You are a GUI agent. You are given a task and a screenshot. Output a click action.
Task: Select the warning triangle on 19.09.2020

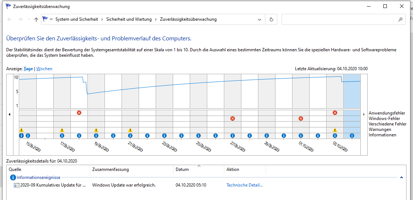point(96,130)
